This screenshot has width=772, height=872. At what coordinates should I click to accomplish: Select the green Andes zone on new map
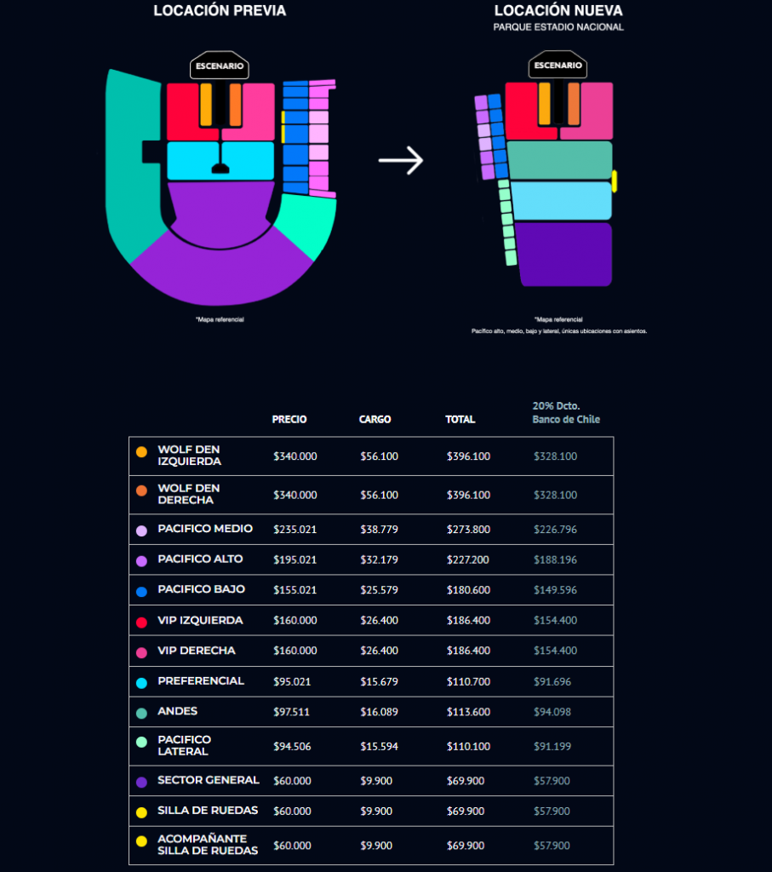point(560,160)
